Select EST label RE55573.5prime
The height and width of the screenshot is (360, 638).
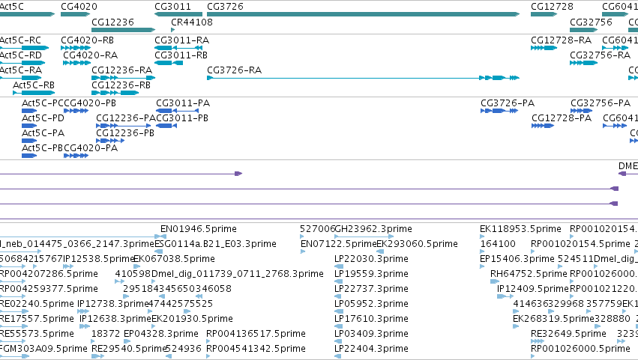coord(37,334)
